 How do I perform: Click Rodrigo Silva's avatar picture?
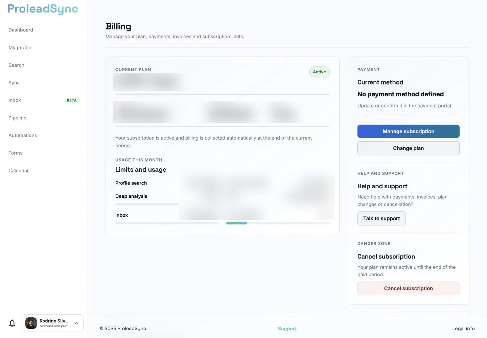coord(31,323)
